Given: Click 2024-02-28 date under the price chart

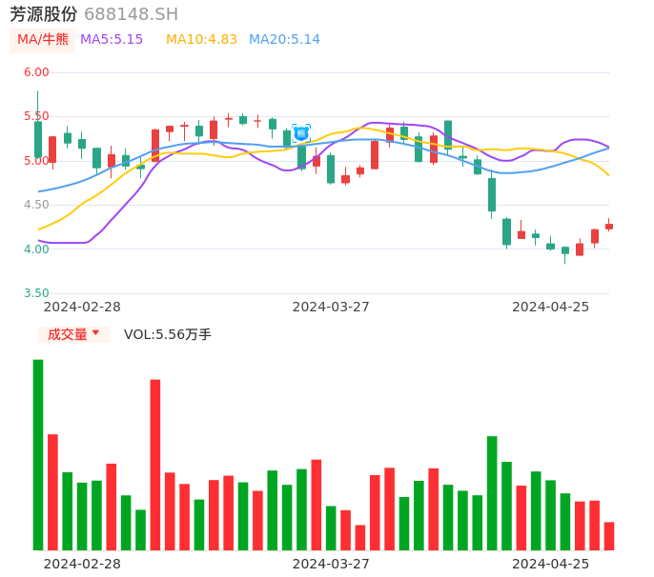Looking at the screenshot, I should click(x=82, y=307).
